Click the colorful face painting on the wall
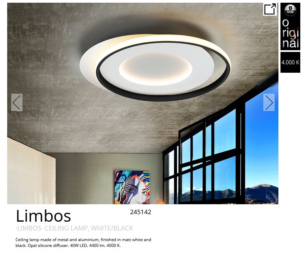Screen dimensions: 302x264 pyautogui.click(x=132, y=187)
